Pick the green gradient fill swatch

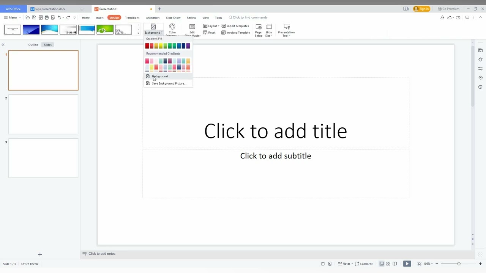click(x=170, y=46)
